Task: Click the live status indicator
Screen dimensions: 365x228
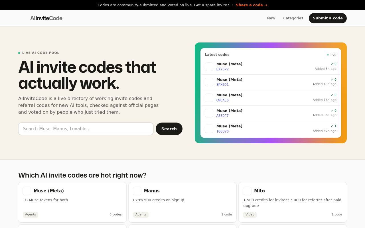Action: (x=332, y=55)
